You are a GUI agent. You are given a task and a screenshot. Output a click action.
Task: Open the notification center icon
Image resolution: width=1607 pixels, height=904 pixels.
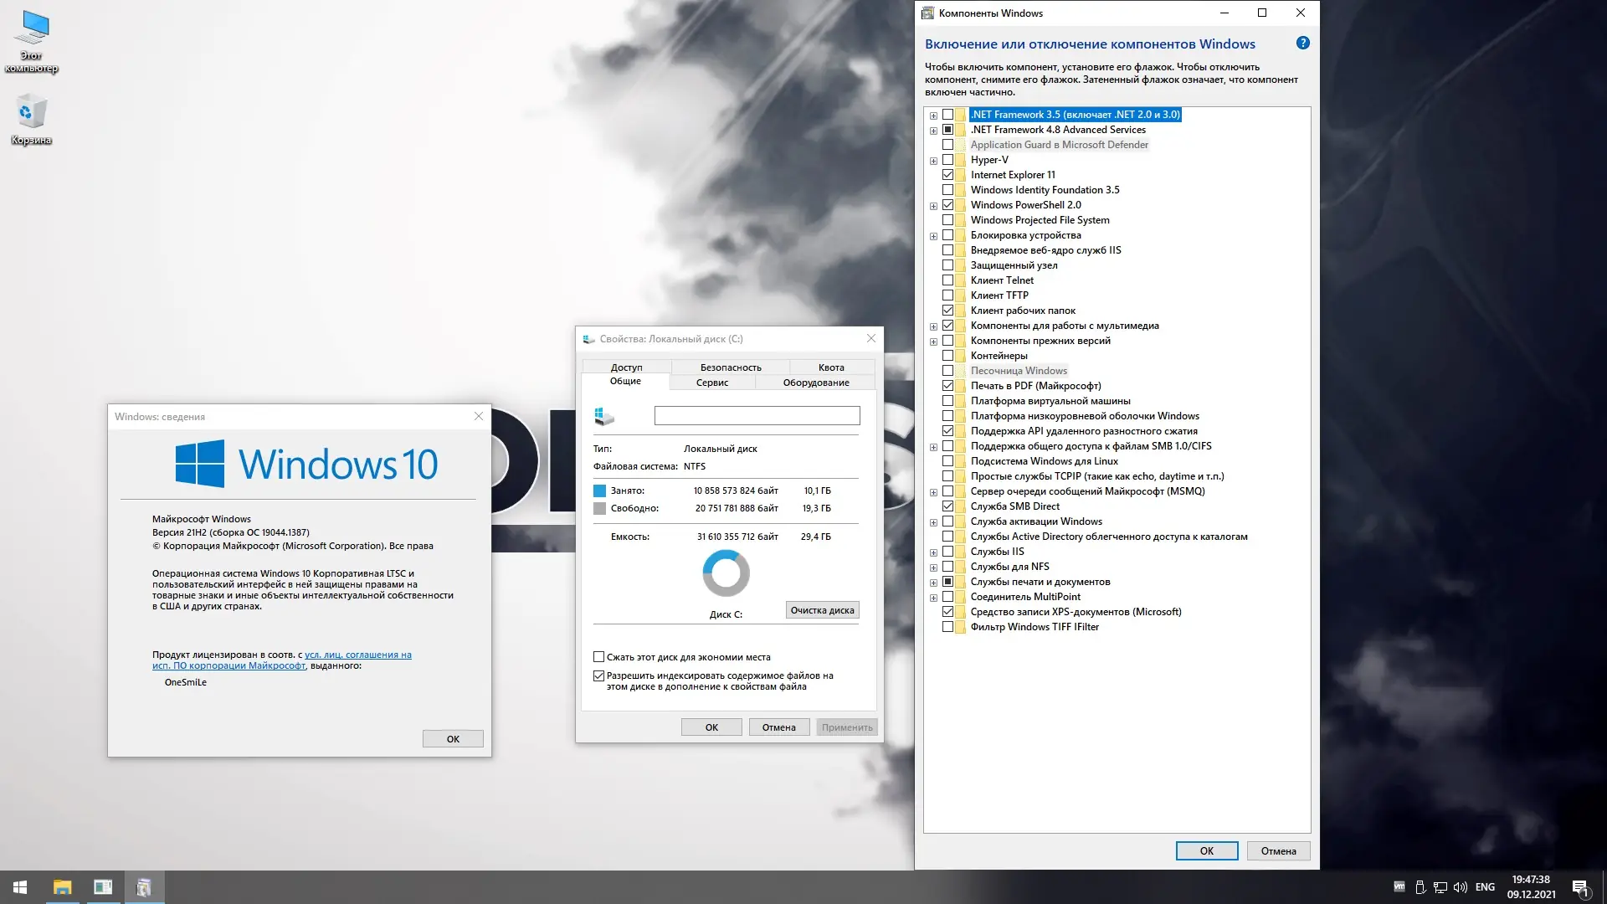1580,887
